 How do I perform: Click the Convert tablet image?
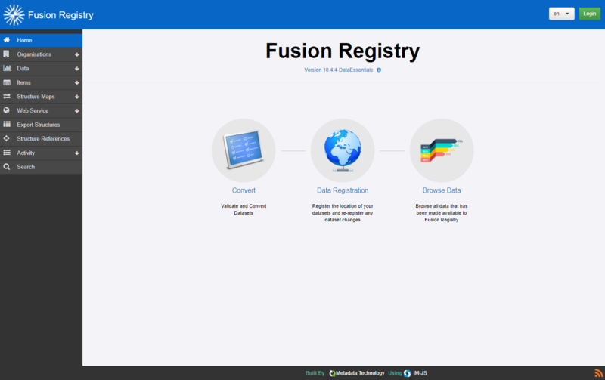coord(244,150)
